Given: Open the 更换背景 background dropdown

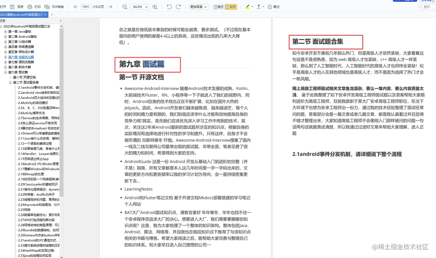Looking at the screenshot, I should [x=199, y=7].
